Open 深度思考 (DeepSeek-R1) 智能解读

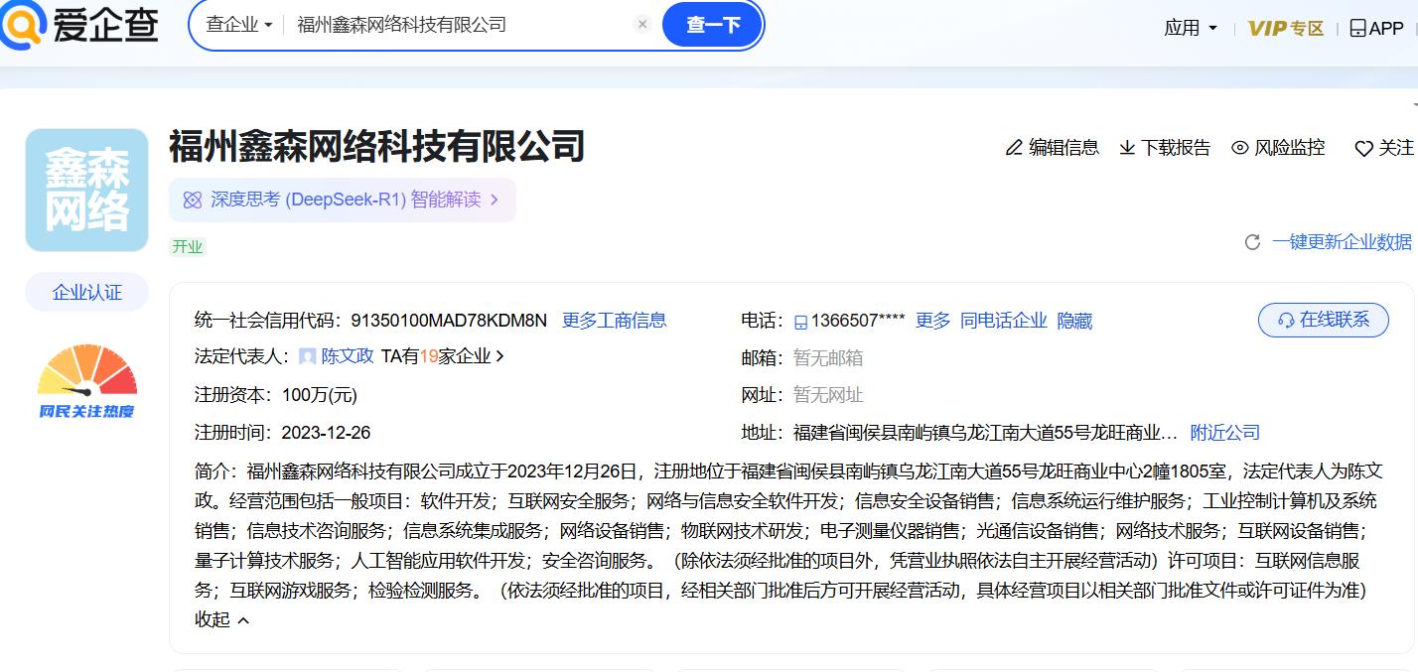pyautogui.click(x=343, y=200)
